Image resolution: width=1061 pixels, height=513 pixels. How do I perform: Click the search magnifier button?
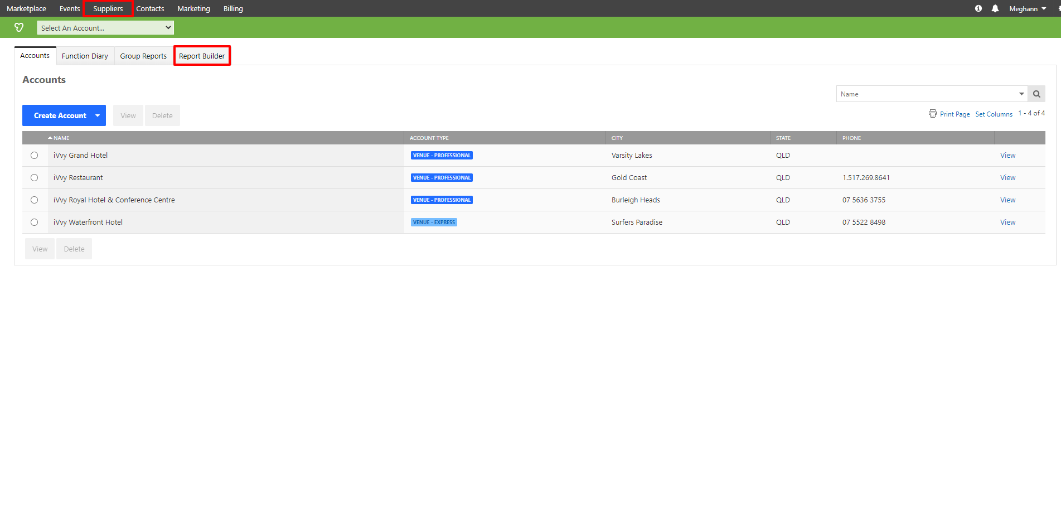(1037, 94)
